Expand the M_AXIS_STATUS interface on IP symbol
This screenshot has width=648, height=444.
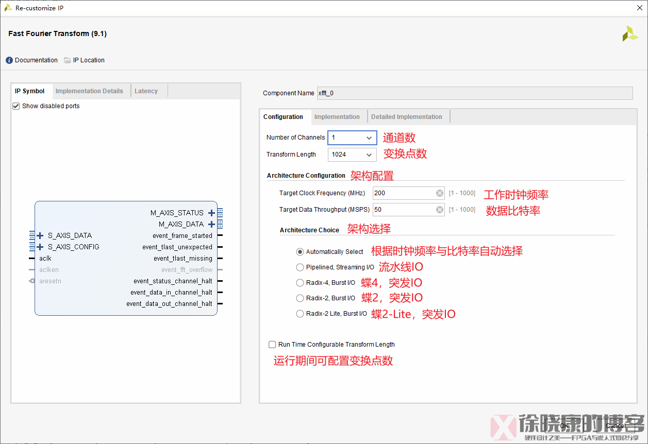coord(211,212)
